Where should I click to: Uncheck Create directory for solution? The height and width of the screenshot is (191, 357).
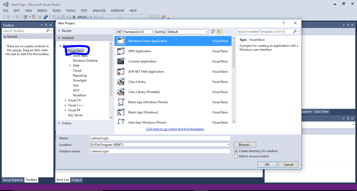236,151
